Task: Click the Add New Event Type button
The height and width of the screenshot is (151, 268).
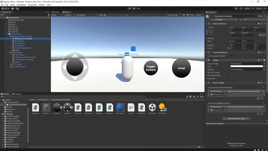Action: point(236,119)
